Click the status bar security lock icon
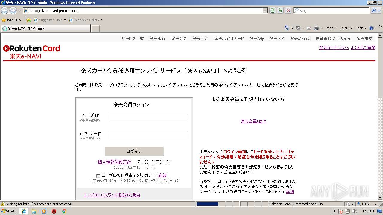Viewport: 383px width, 215px height. pos(348,204)
